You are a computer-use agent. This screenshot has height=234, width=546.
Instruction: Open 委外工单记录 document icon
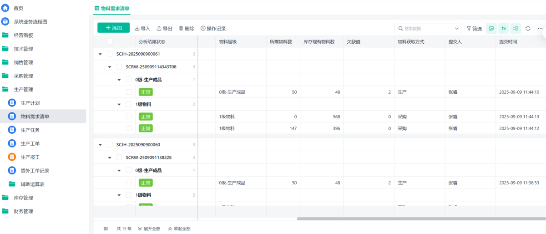click(12, 171)
